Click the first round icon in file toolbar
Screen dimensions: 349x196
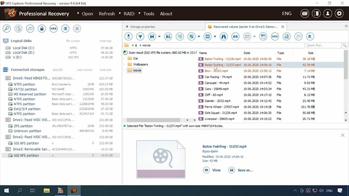pos(128,36)
